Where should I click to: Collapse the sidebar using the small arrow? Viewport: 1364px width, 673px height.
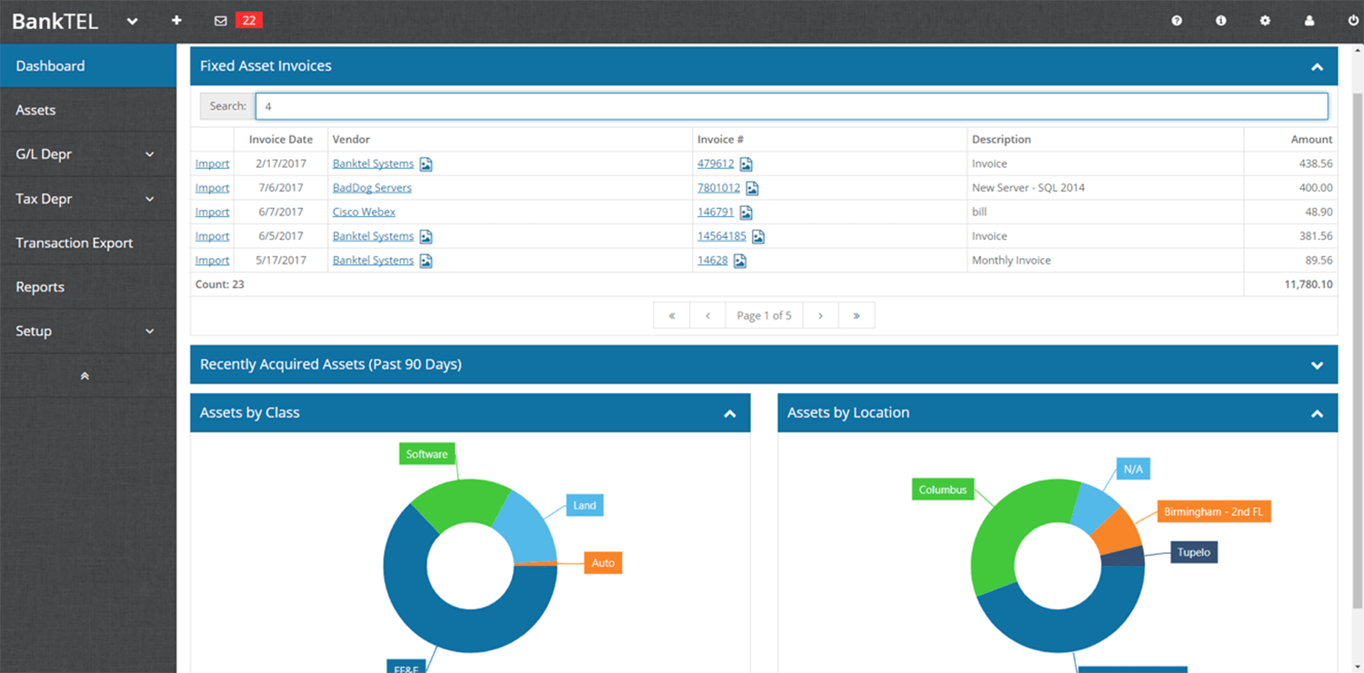coord(85,375)
